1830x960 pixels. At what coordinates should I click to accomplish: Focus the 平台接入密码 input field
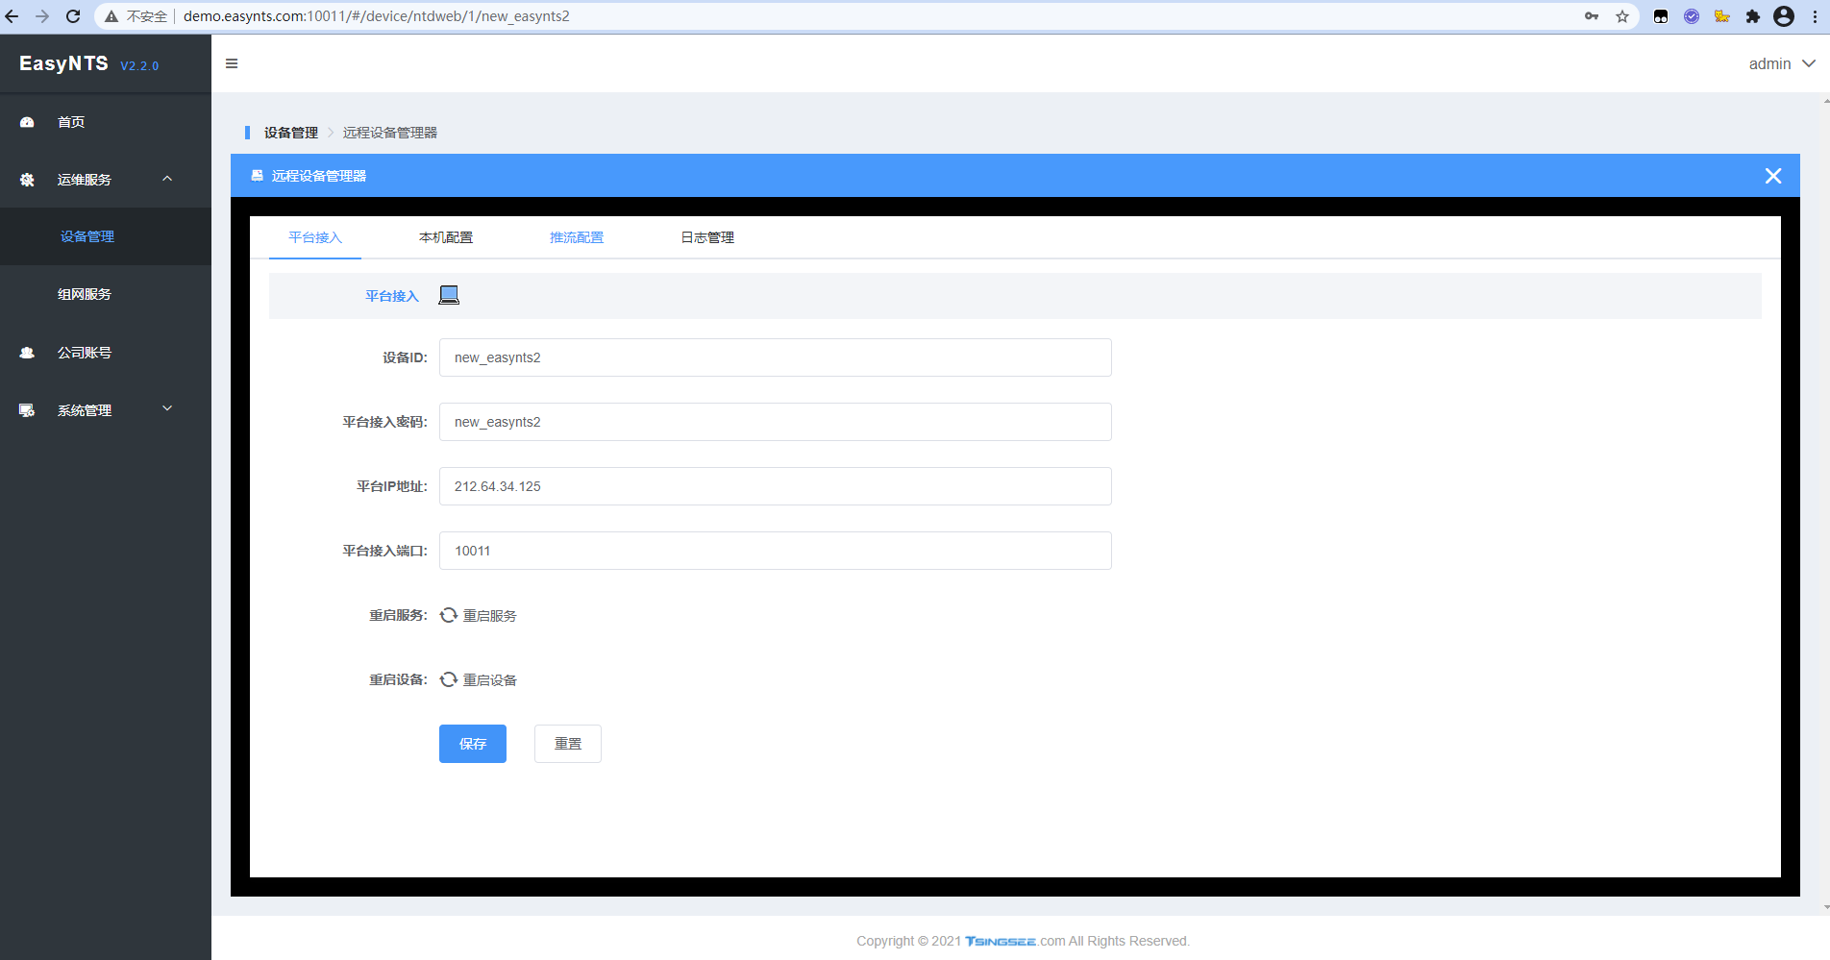[x=776, y=422]
